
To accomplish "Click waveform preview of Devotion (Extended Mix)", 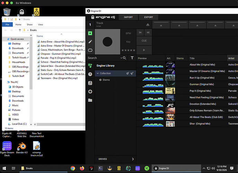I will 153,105.
